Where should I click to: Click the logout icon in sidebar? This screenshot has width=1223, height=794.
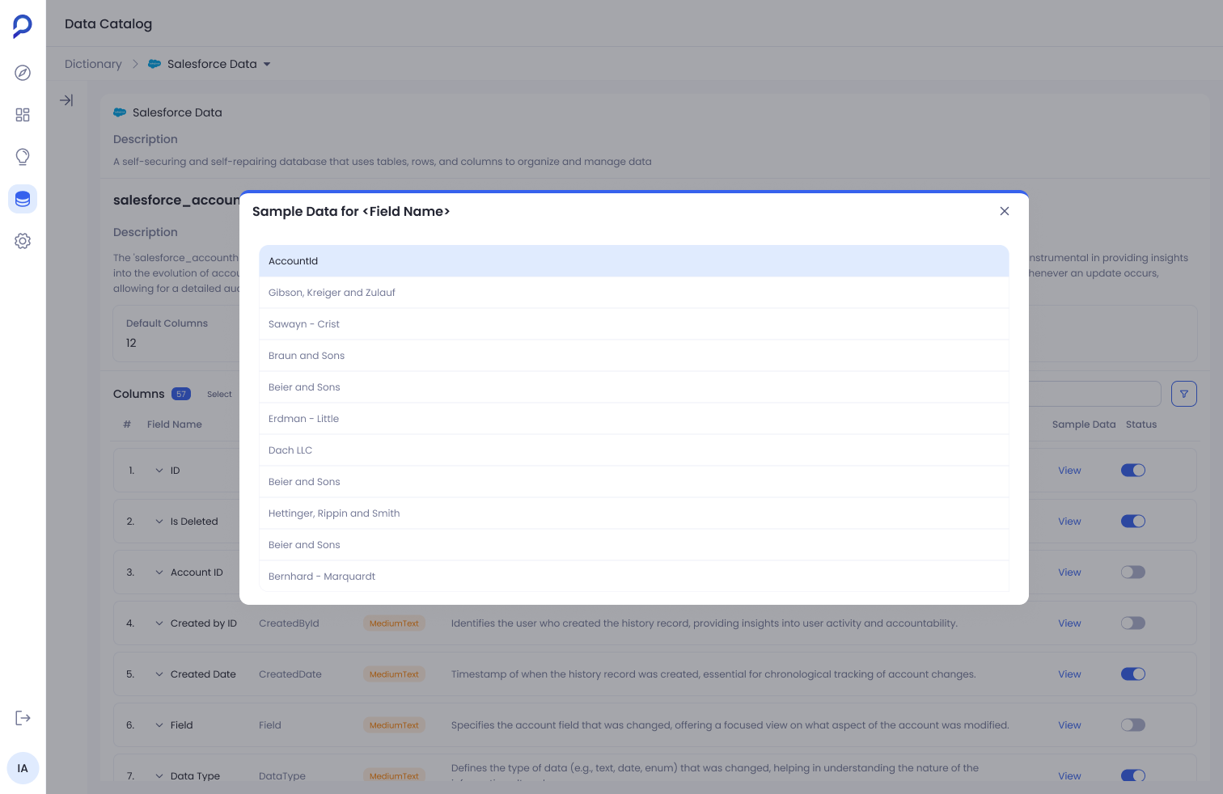click(23, 718)
